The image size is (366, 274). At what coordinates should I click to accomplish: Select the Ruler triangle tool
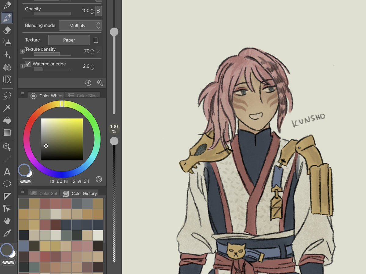(7, 196)
